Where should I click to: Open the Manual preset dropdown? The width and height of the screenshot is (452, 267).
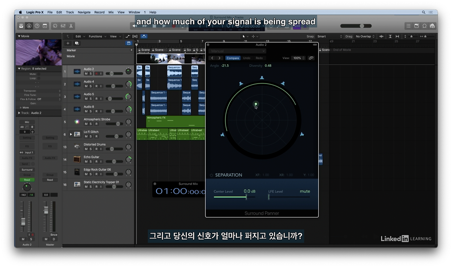pos(237,51)
